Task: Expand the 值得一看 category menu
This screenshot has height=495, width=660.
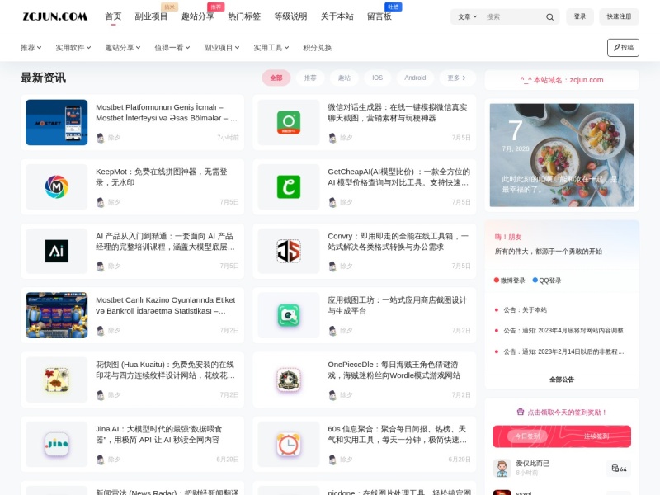Action: coord(172,48)
